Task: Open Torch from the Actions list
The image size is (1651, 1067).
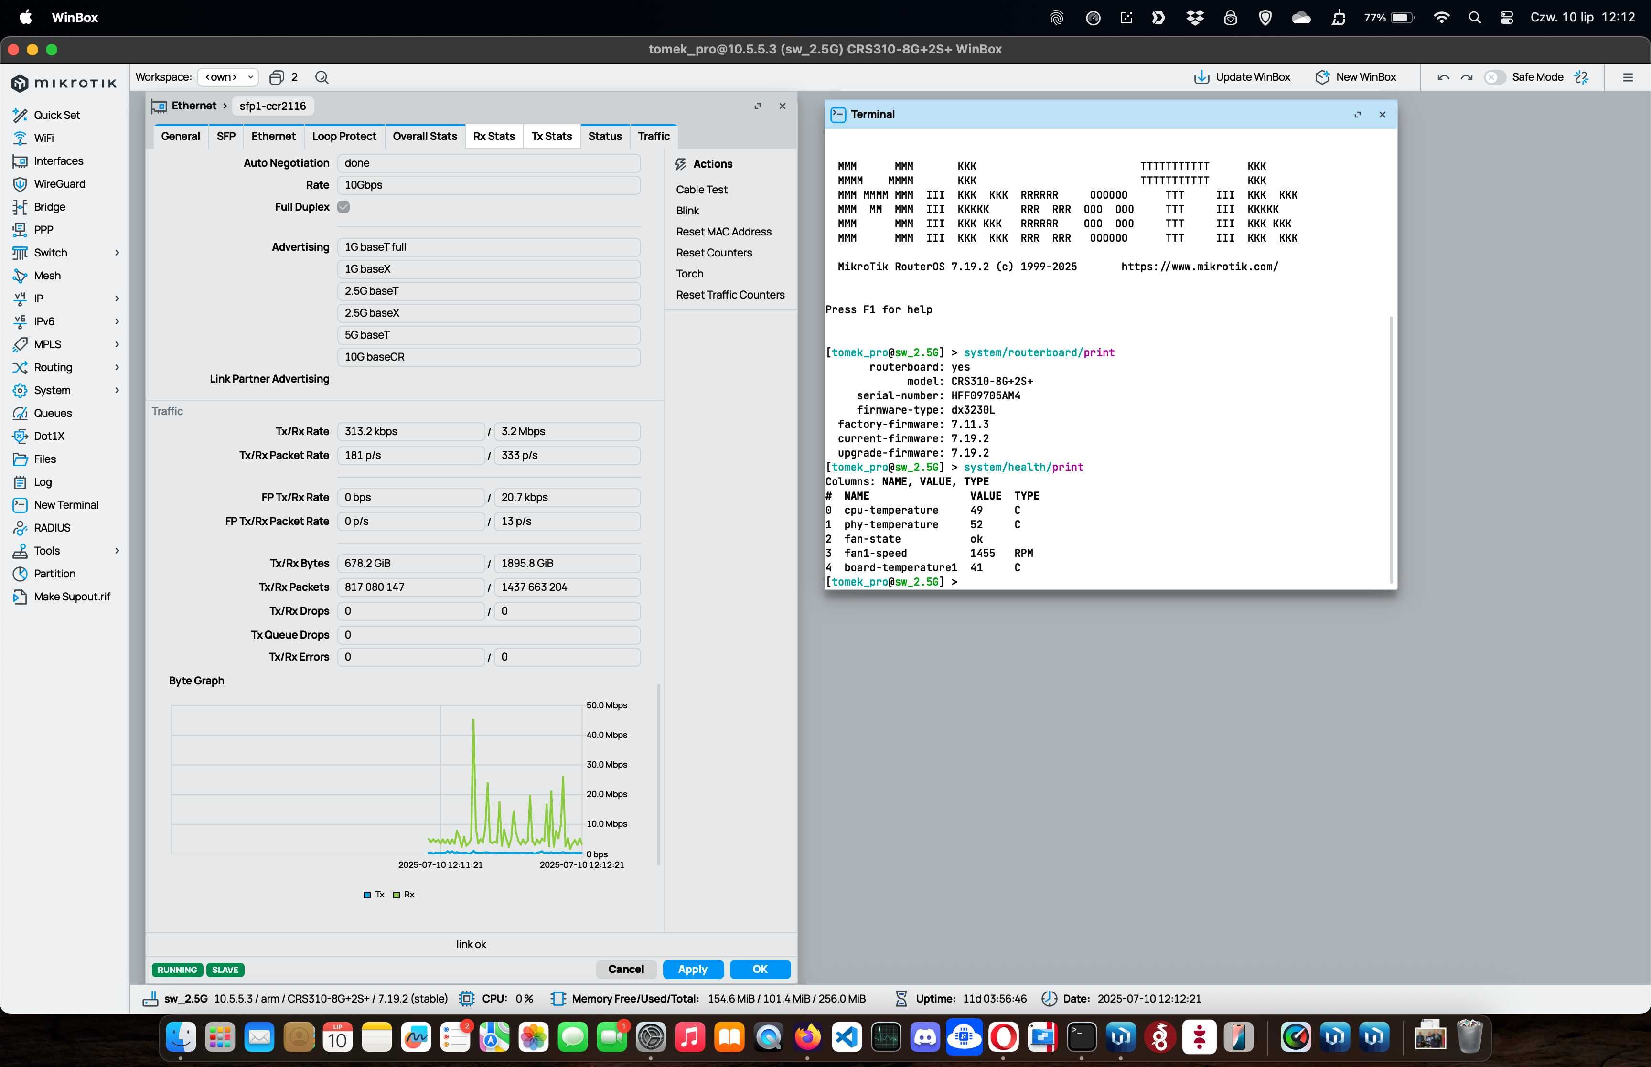Action: (689, 273)
